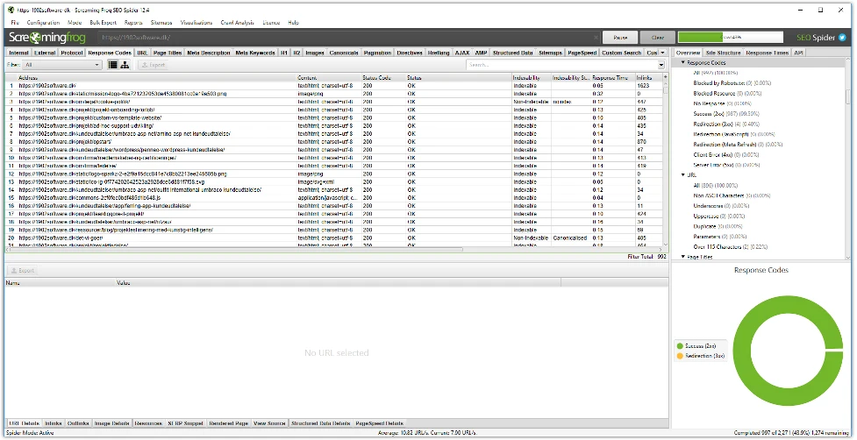Open the Response Times tab

coord(767,53)
